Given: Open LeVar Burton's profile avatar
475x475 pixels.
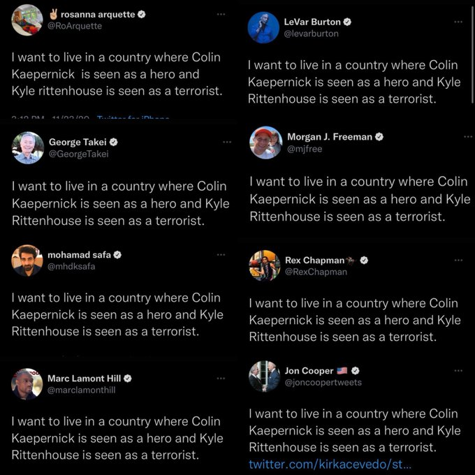Looking at the screenshot, I should pyautogui.click(x=263, y=27).
